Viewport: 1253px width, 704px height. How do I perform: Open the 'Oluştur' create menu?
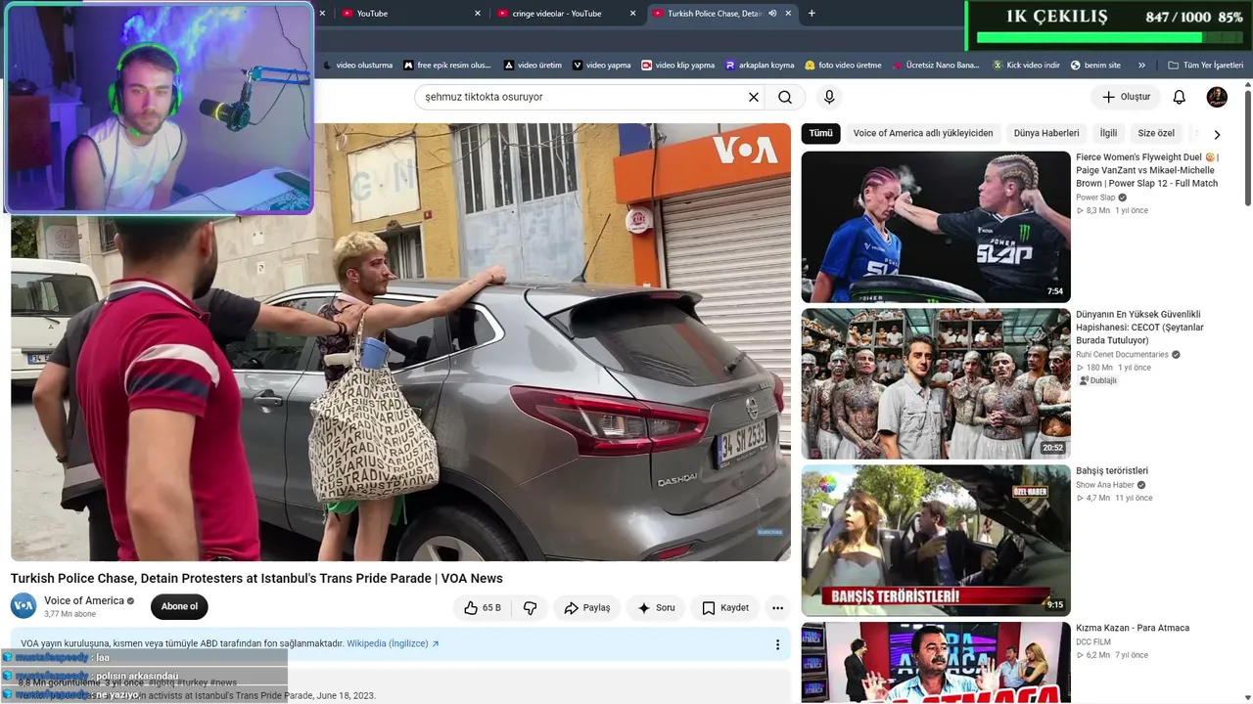click(1126, 97)
